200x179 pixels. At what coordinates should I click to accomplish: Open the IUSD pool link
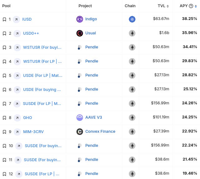point(27,19)
